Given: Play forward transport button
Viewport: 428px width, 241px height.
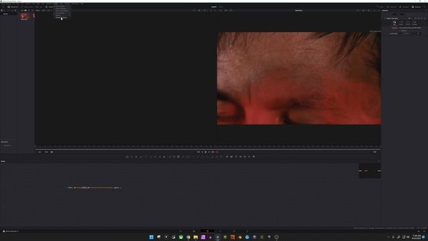Looking at the screenshot, I should tap(209, 152).
